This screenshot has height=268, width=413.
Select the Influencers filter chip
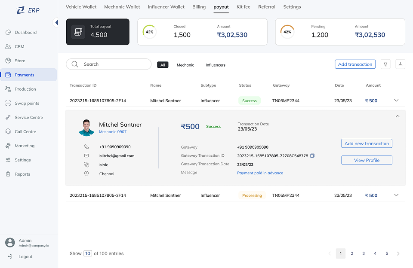point(216,65)
